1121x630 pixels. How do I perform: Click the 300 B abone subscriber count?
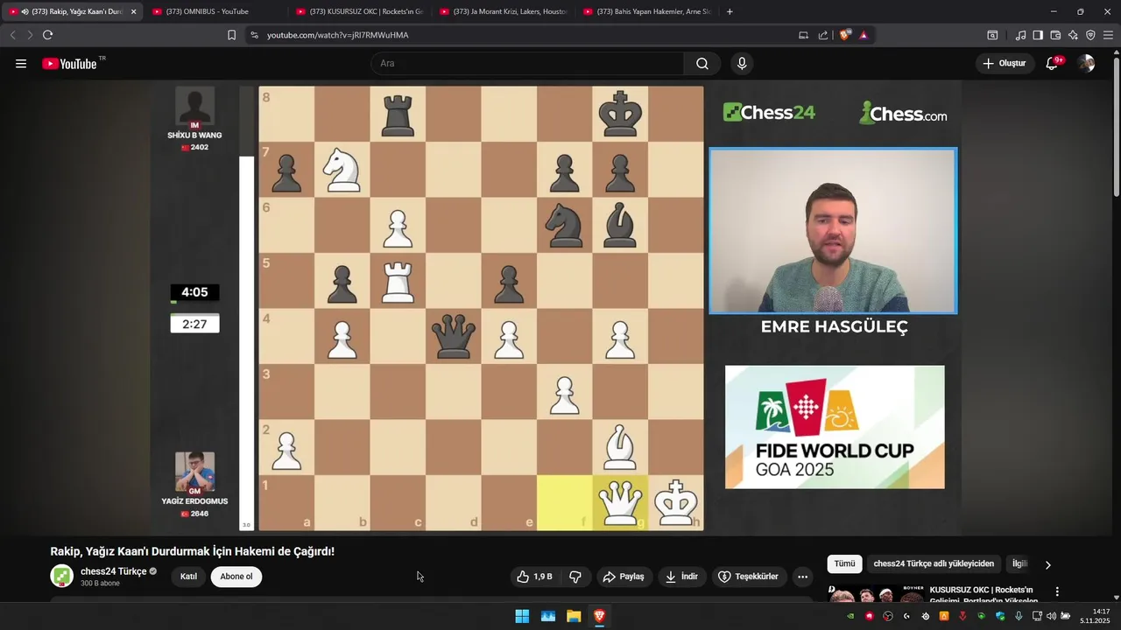pos(101,584)
